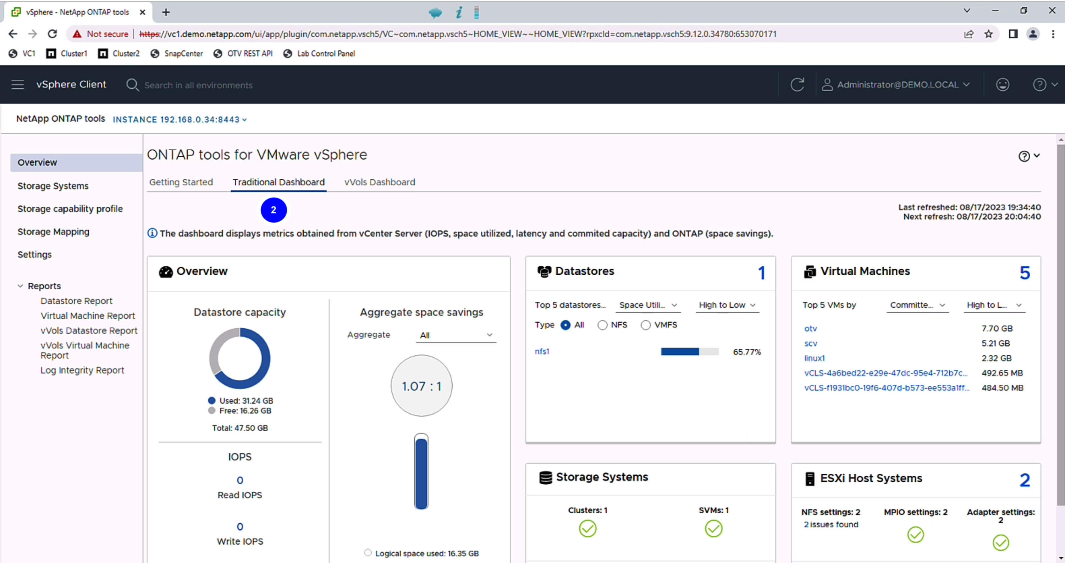Switch to the Getting Started tab

coord(181,182)
